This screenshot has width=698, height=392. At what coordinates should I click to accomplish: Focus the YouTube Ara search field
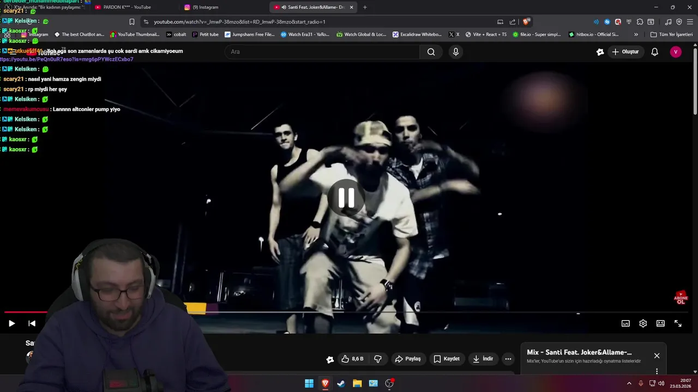click(x=322, y=52)
